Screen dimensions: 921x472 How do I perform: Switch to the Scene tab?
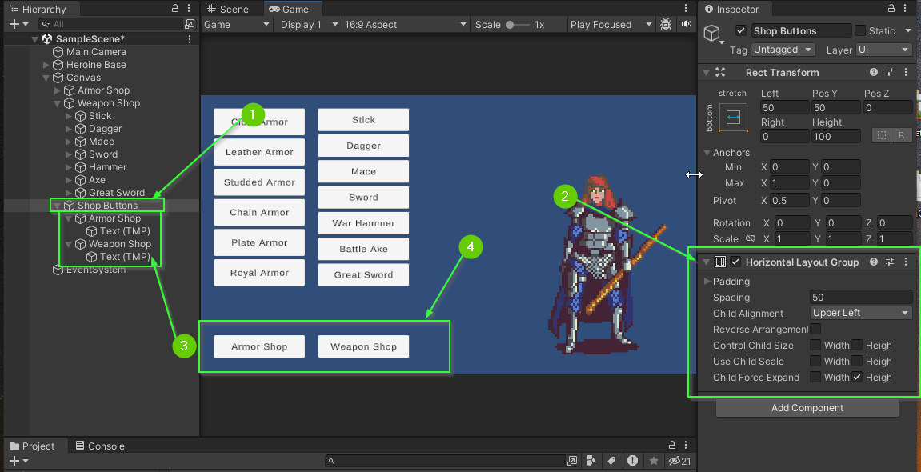pos(228,9)
